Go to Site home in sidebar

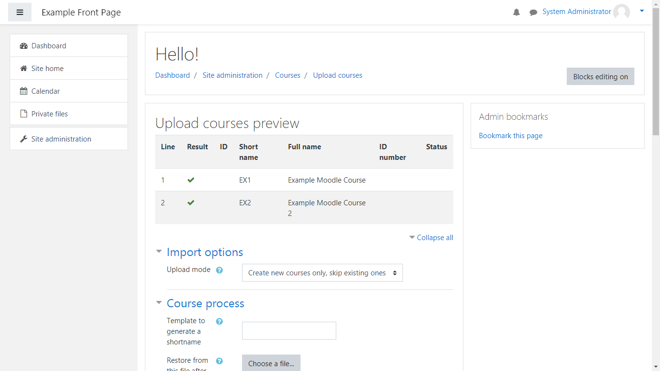click(x=47, y=69)
